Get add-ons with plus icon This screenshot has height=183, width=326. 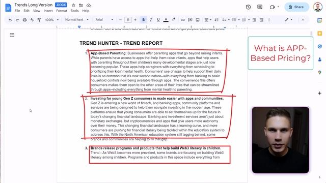point(319,93)
